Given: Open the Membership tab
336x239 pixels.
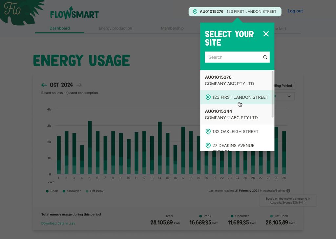Looking at the screenshot, I should [172, 29].
